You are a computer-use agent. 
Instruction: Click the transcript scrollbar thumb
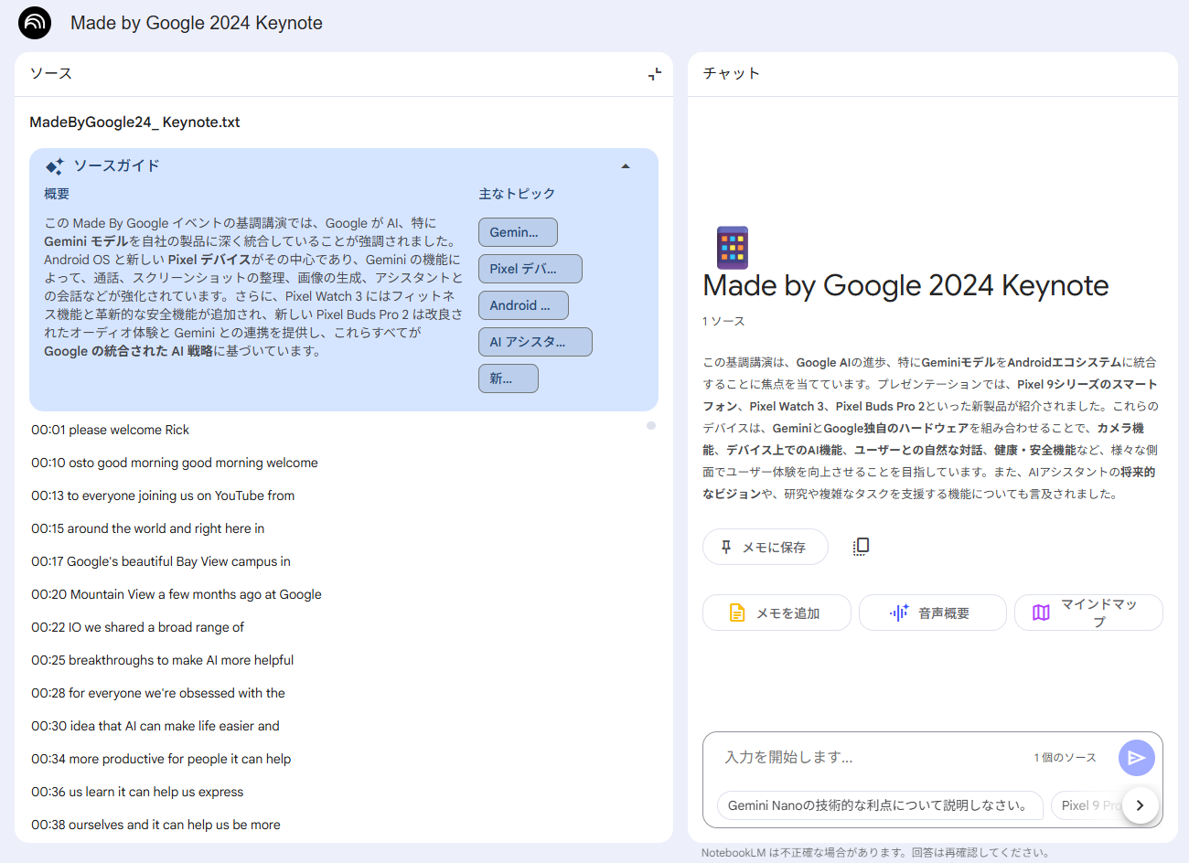coord(651,426)
